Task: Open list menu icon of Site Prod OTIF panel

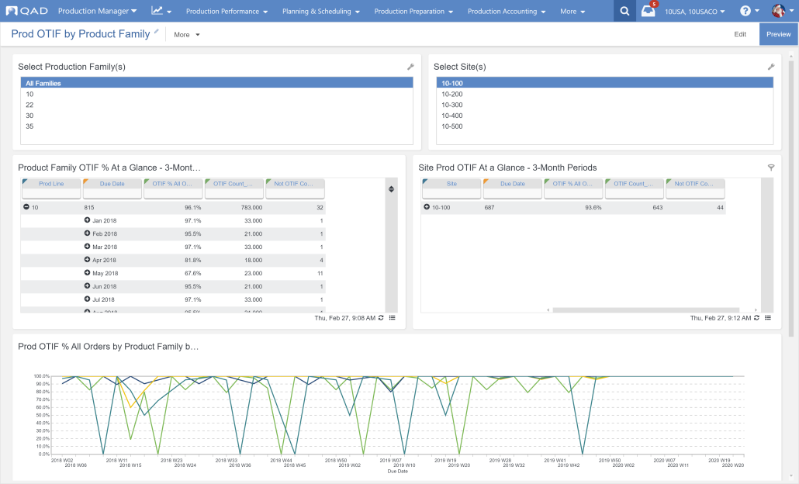Action: (x=767, y=318)
